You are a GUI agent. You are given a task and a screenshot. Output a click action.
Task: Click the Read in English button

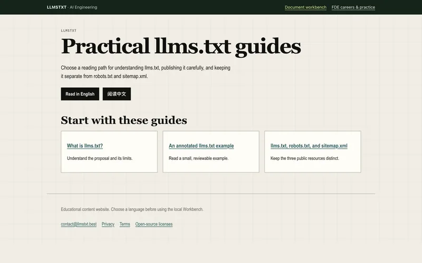[80, 94]
